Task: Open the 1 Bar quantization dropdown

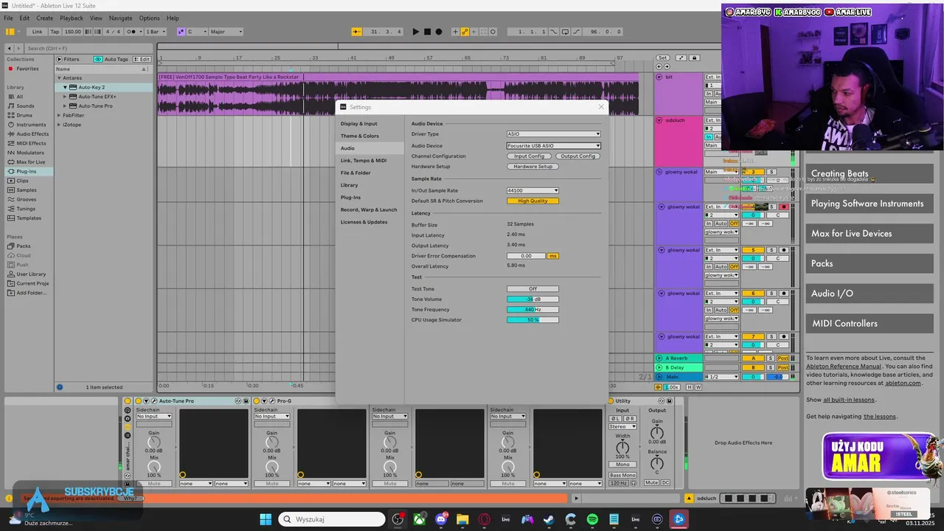Action: click(156, 32)
